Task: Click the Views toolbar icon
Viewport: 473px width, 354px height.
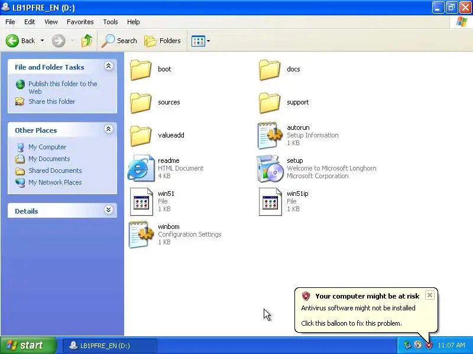Action: click(198, 41)
